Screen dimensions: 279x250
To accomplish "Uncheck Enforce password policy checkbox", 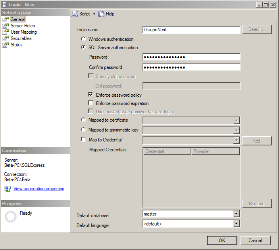I will coord(91,95).
